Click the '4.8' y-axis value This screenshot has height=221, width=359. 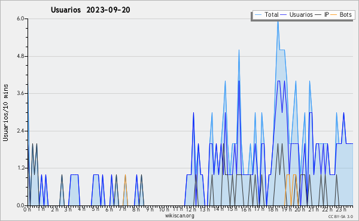pos(20,56)
